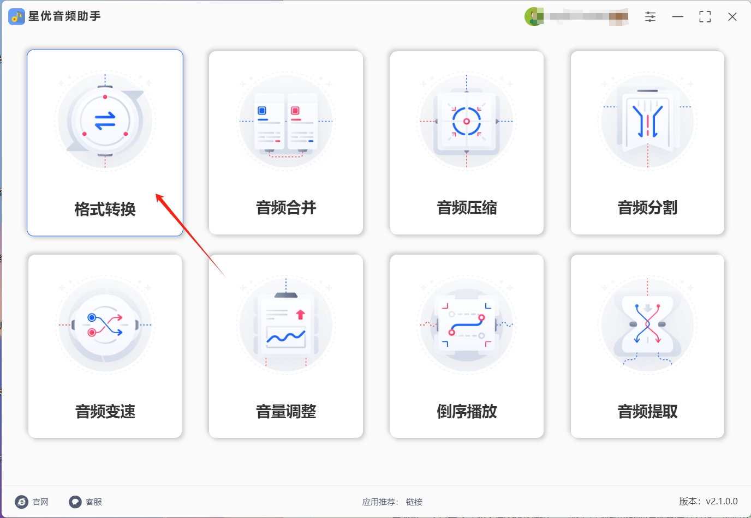
Task: Select the 音频压缩 audio compression icon
Action: pyautogui.click(x=467, y=121)
